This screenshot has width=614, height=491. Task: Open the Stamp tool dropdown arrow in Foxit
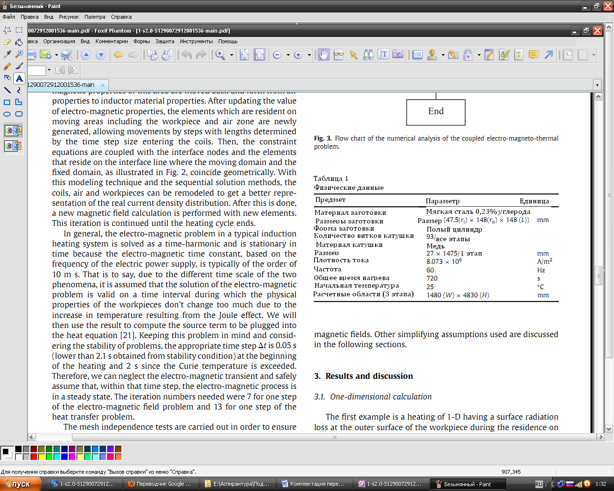pos(443,55)
